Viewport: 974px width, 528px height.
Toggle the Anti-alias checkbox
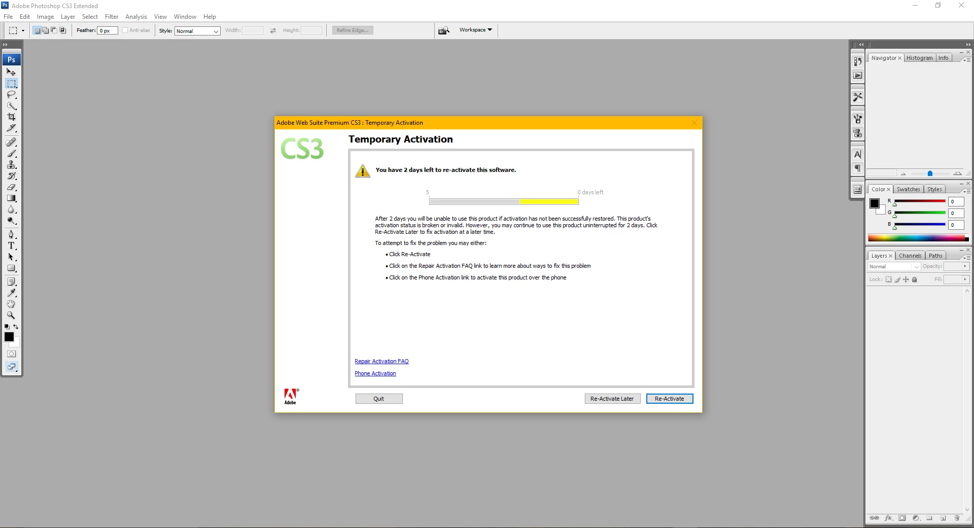125,30
